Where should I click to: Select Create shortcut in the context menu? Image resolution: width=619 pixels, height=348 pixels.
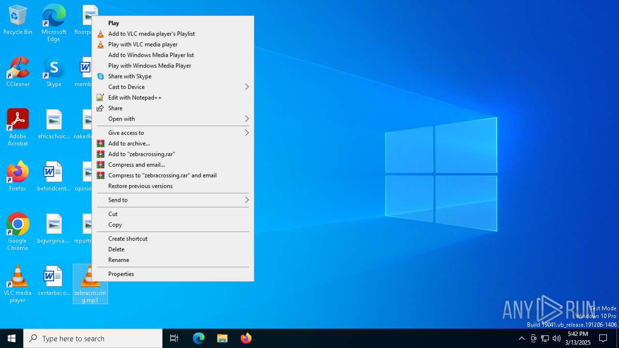click(x=173, y=239)
